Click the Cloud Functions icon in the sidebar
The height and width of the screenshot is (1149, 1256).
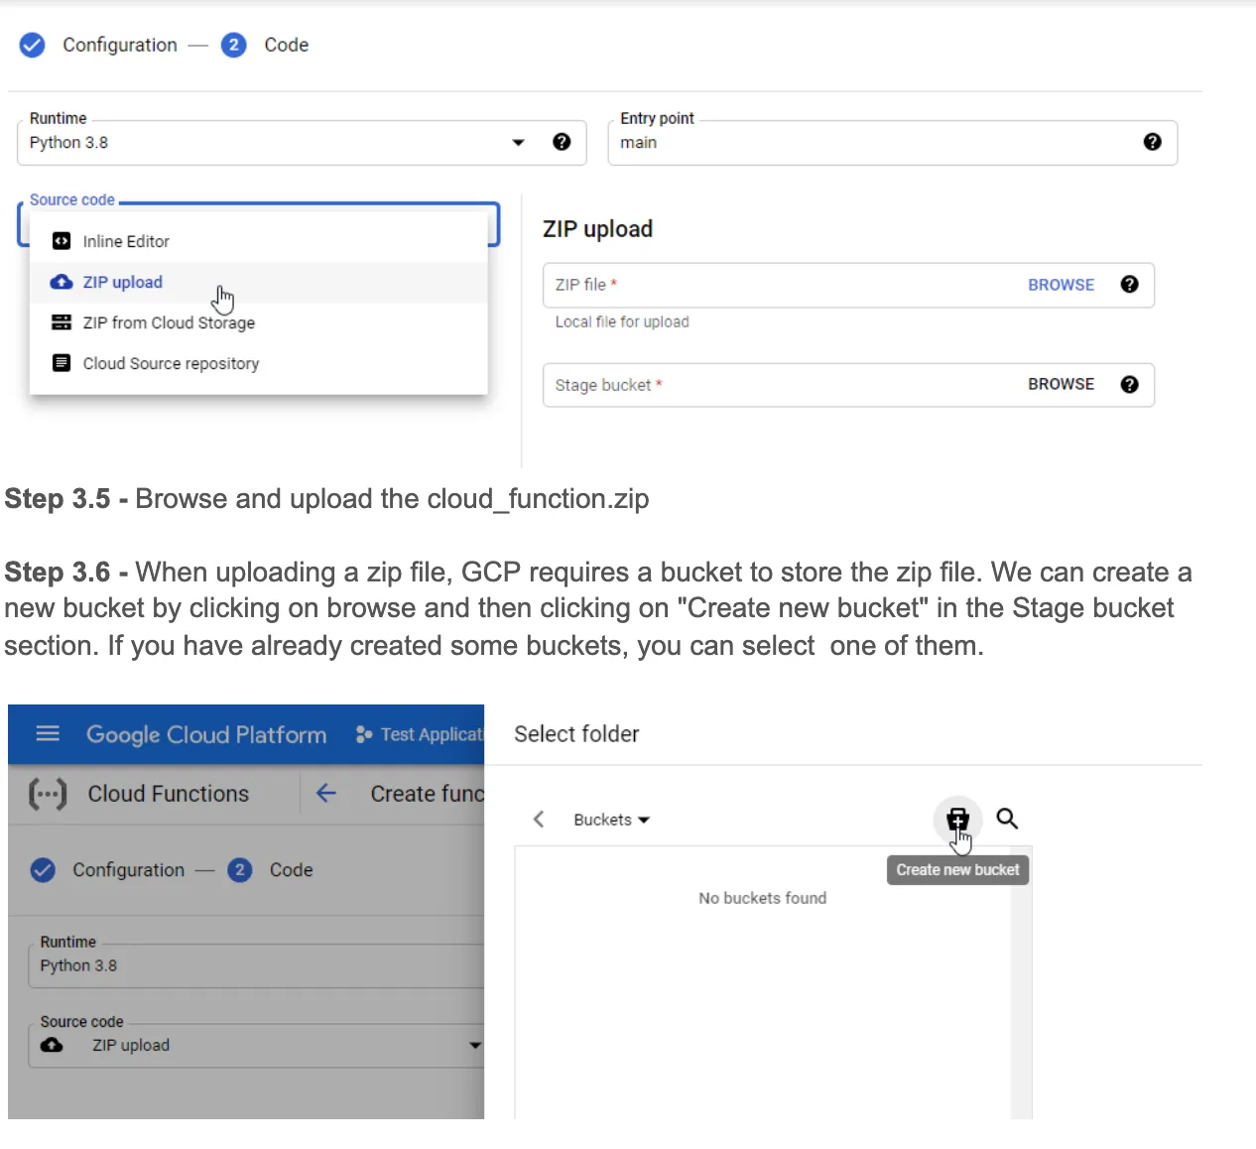[x=47, y=794]
